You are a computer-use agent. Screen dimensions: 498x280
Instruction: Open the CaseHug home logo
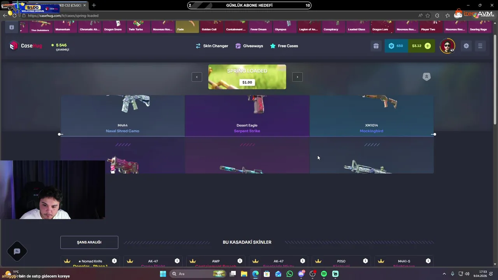click(x=26, y=46)
